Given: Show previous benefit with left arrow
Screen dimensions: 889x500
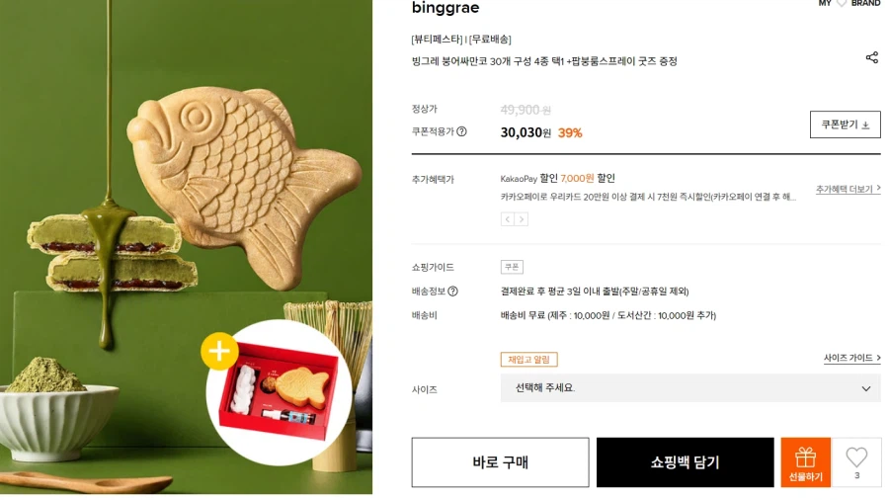Looking at the screenshot, I should [507, 219].
